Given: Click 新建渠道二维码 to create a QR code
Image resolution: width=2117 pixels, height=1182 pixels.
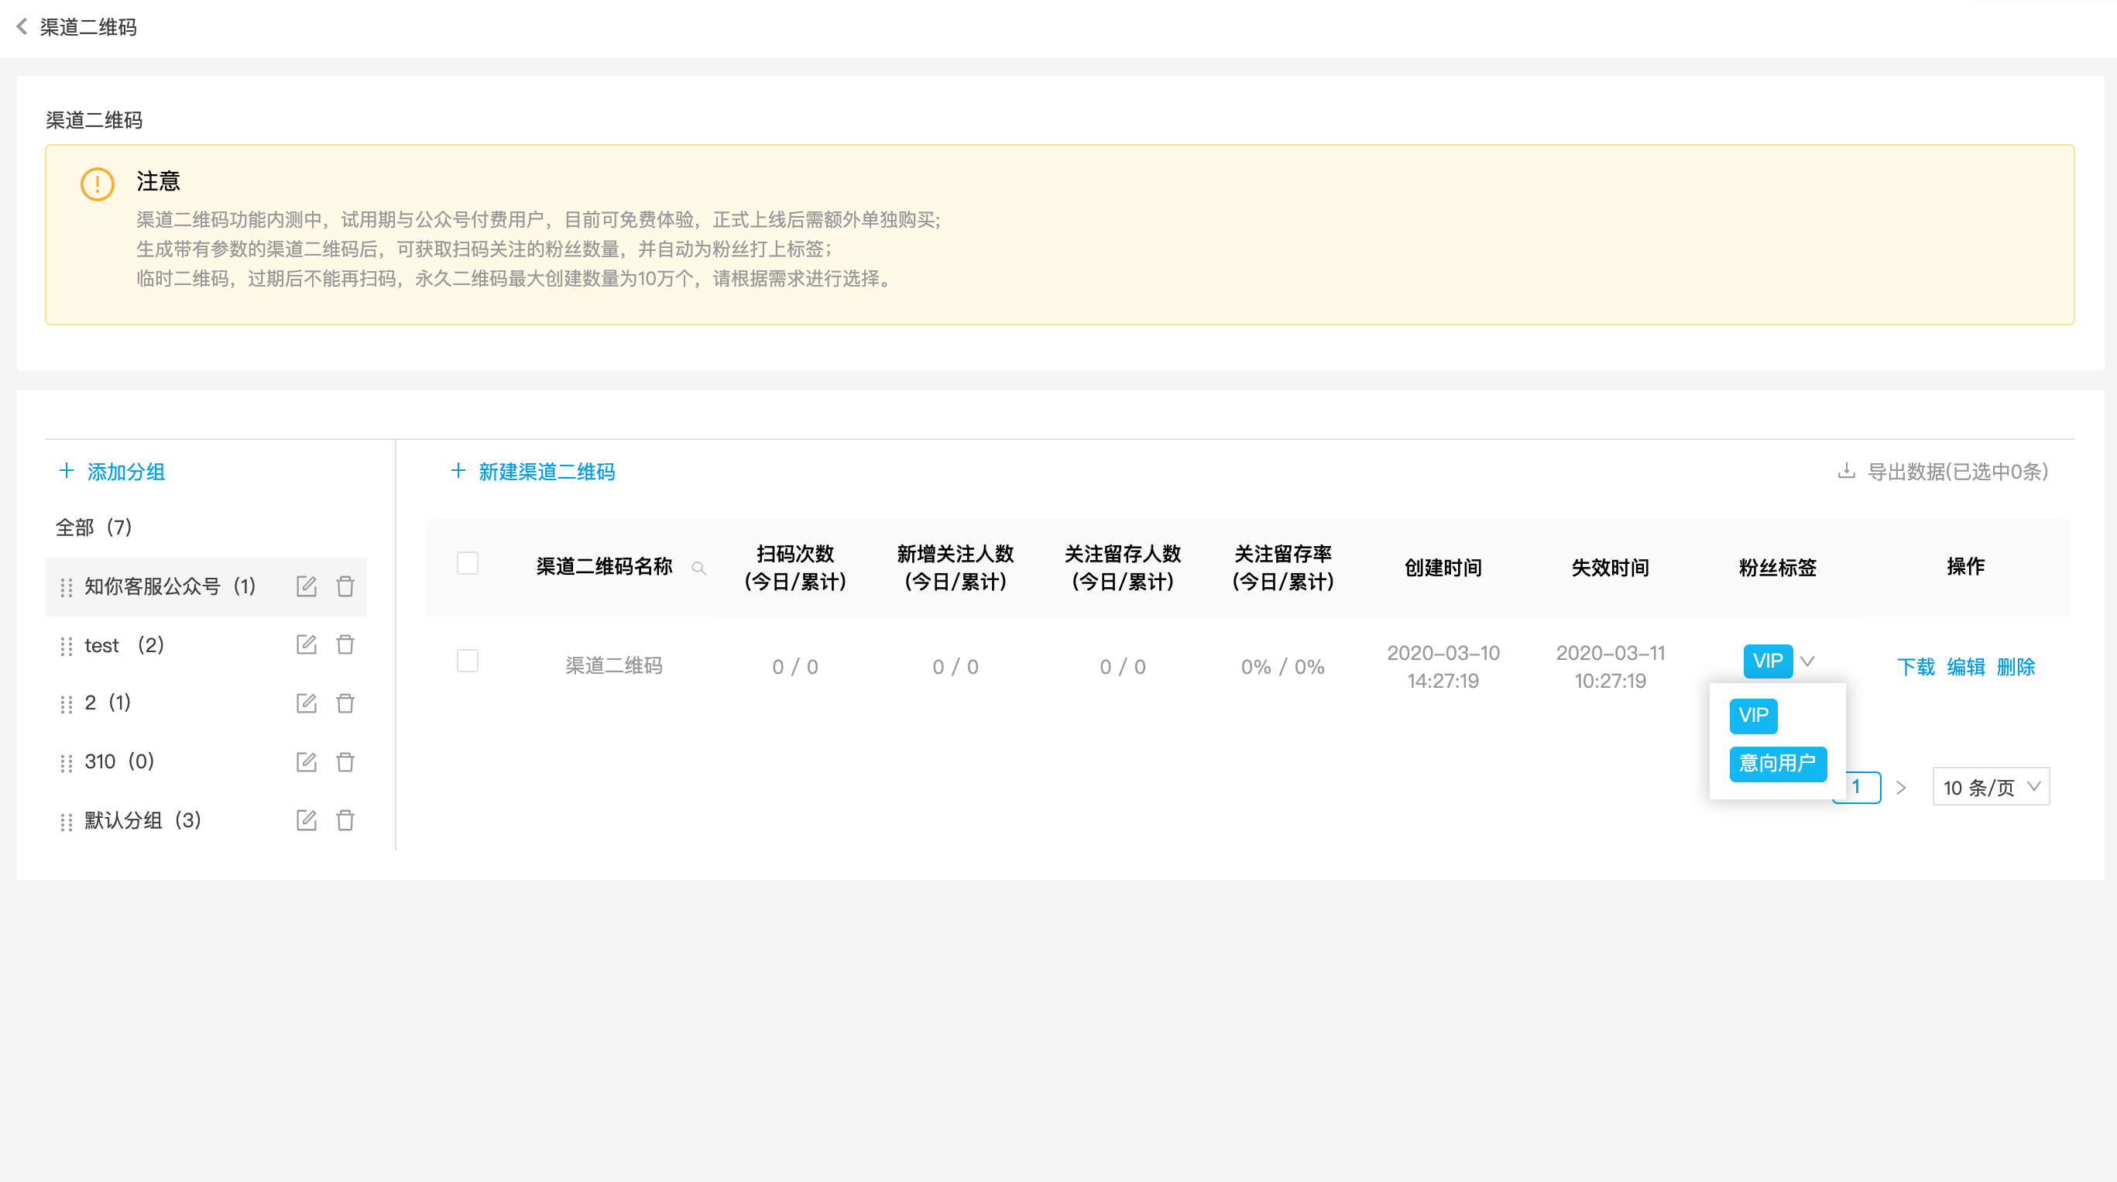Looking at the screenshot, I should pyautogui.click(x=547, y=471).
